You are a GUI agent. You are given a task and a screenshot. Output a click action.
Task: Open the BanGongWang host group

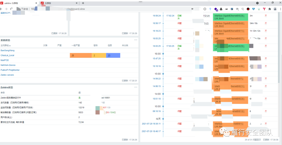coord(8,50)
